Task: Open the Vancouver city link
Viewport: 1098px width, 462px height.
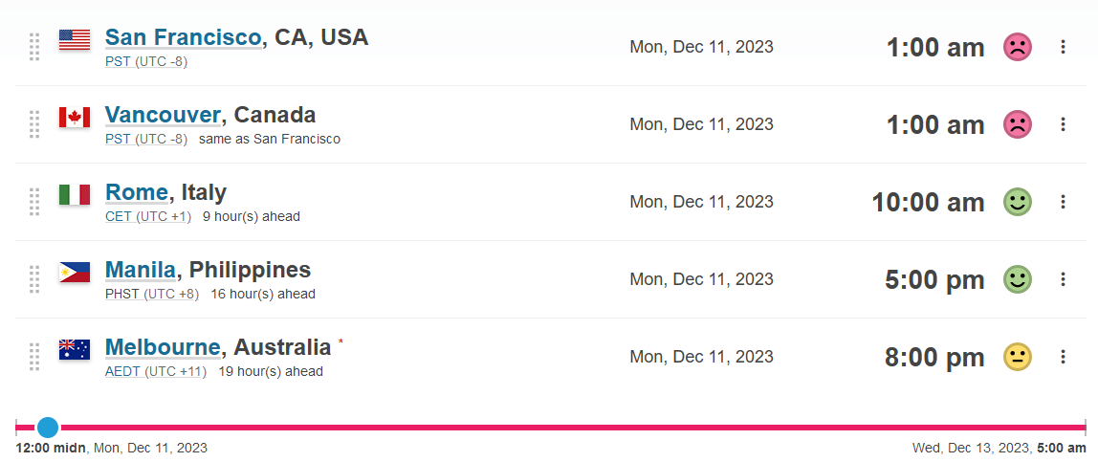Action: (164, 115)
